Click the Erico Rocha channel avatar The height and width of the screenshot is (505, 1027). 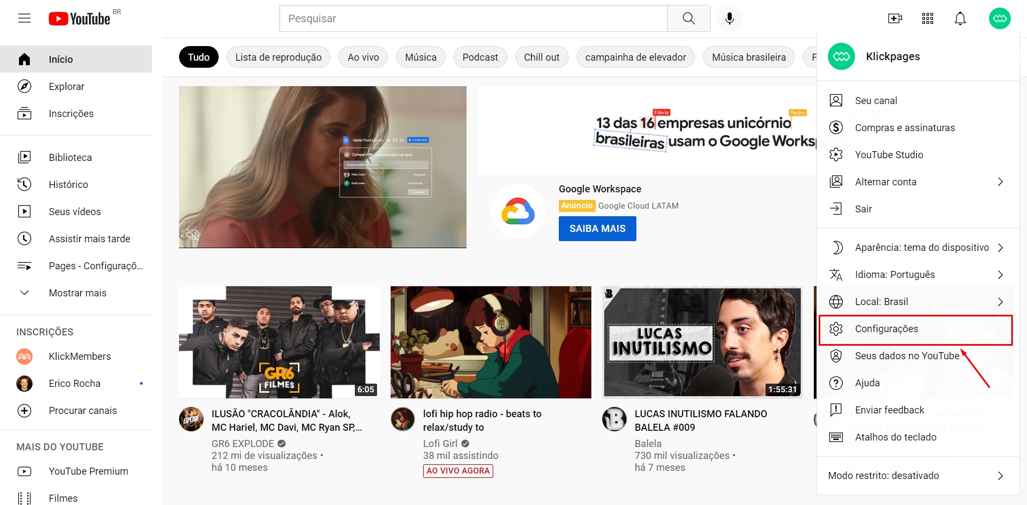tap(24, 383)
